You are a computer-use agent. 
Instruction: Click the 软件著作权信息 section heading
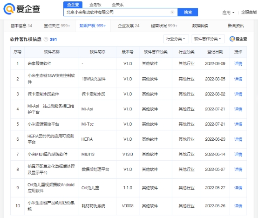tap(26, 39)
